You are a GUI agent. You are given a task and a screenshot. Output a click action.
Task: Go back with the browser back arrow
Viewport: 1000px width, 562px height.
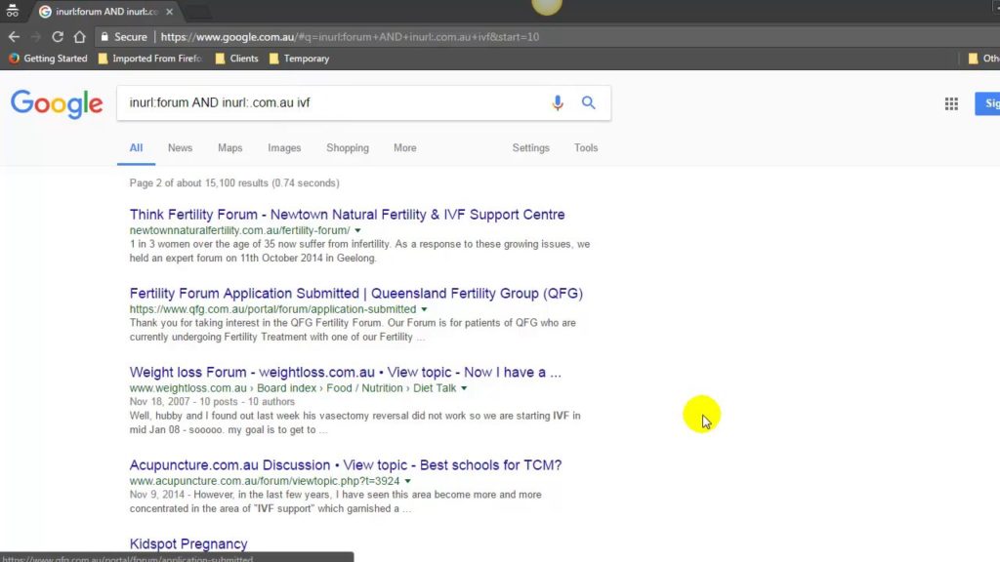(x=14, y=37)
